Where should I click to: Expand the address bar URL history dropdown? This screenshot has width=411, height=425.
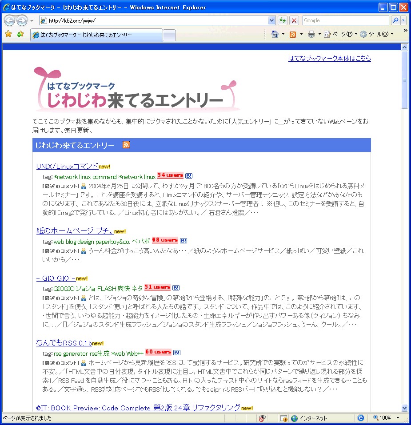[271, 20]
